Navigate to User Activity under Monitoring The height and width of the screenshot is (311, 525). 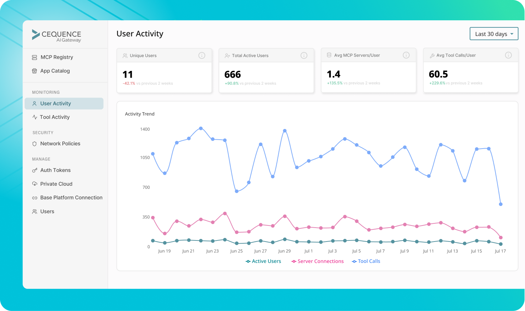tap(56, 103)
